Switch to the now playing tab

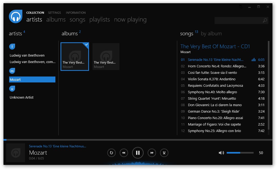[130, 19]
